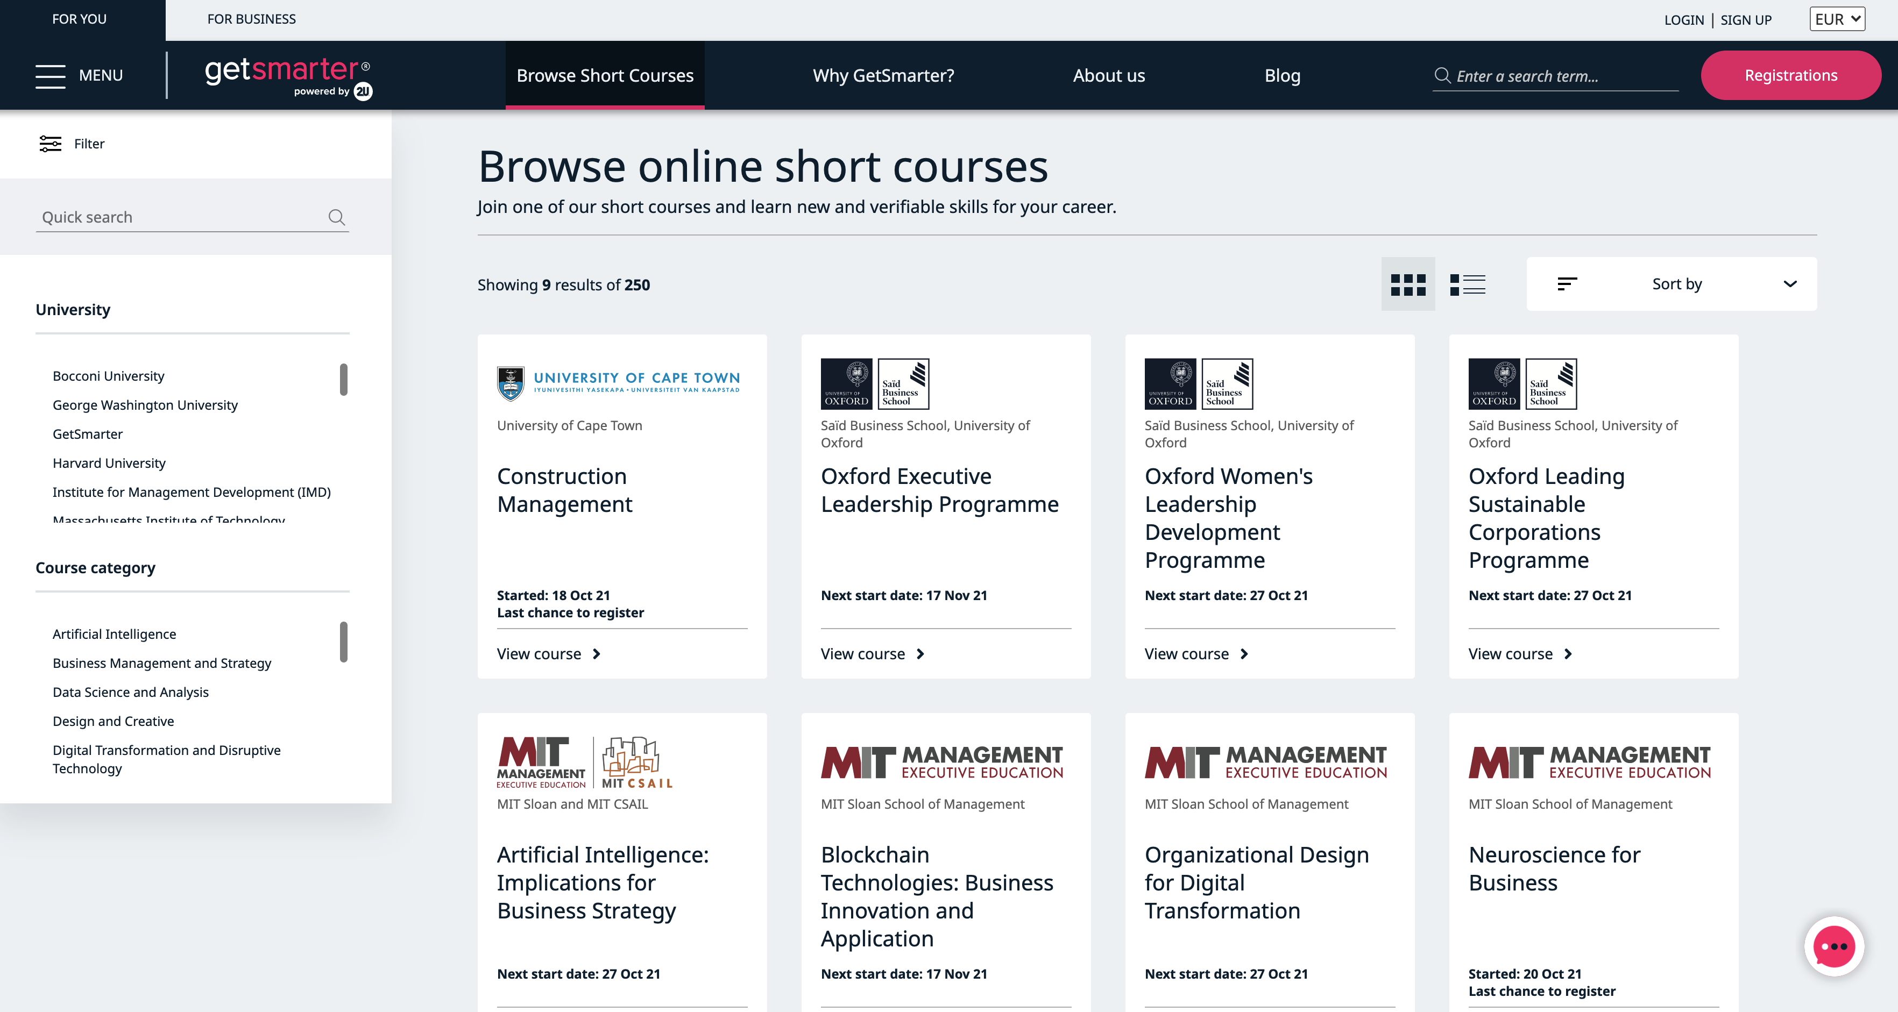This screenshot has width=1898, height=1012.
Task: Click arrow beside Oxford Women's Leadership View course
Action: [x=1244, y=654]
